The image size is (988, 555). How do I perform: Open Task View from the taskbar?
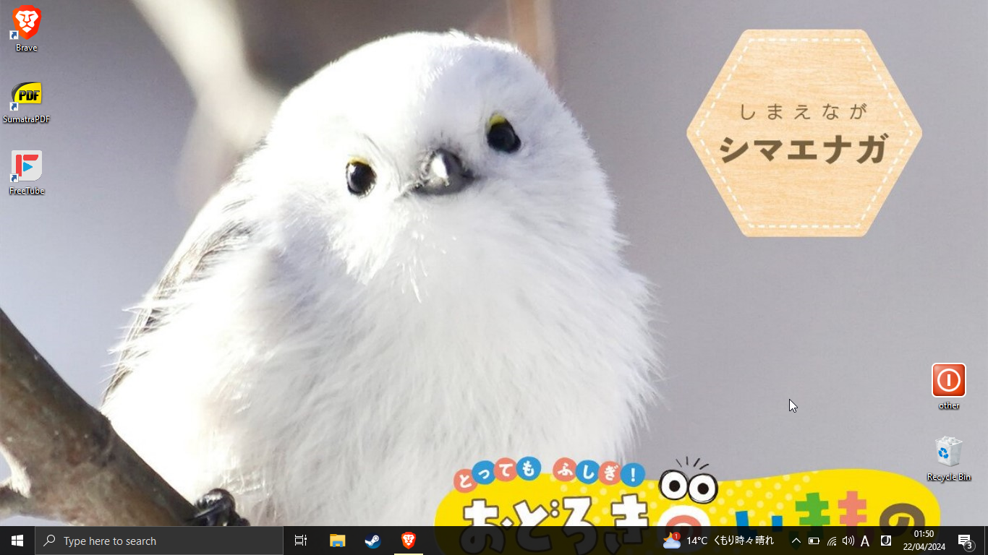click(301, 541)
